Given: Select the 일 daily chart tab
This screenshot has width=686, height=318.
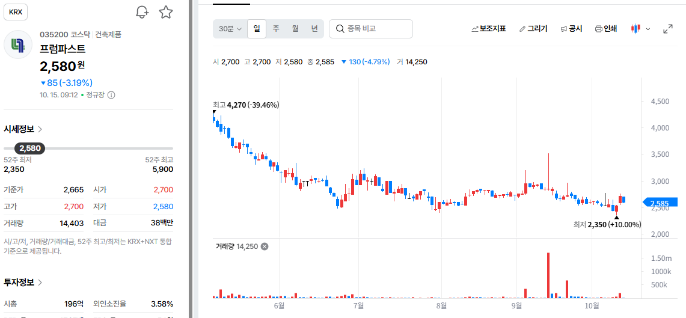Looking at the screenshot, I should pyautogui.click(x=256, y=29).
